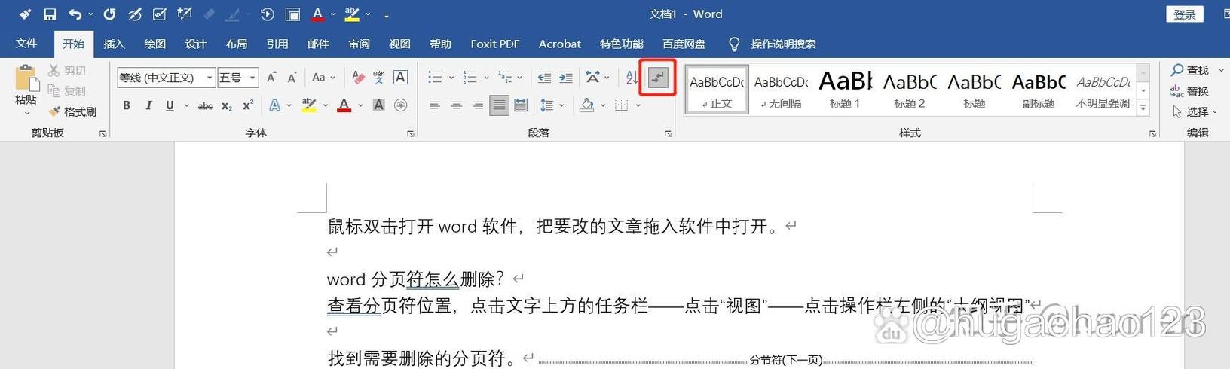Increase font size with enlarging A icon
This screenshot has height=369, width=1230.
pos(271,77)
